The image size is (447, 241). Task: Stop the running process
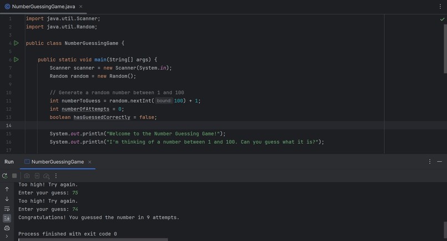14,176
